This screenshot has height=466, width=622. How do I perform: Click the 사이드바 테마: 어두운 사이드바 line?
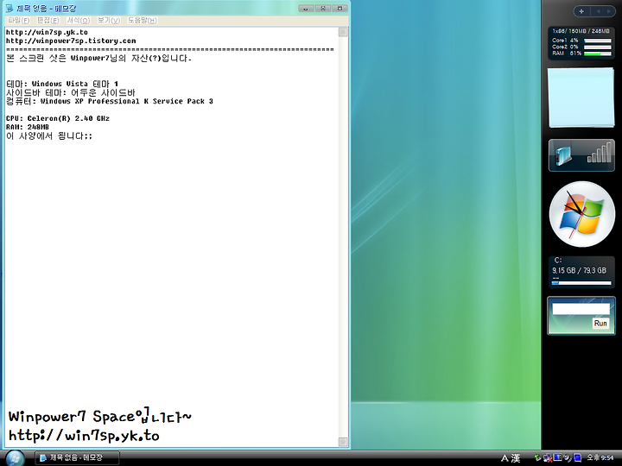click(x=71, y=92)
